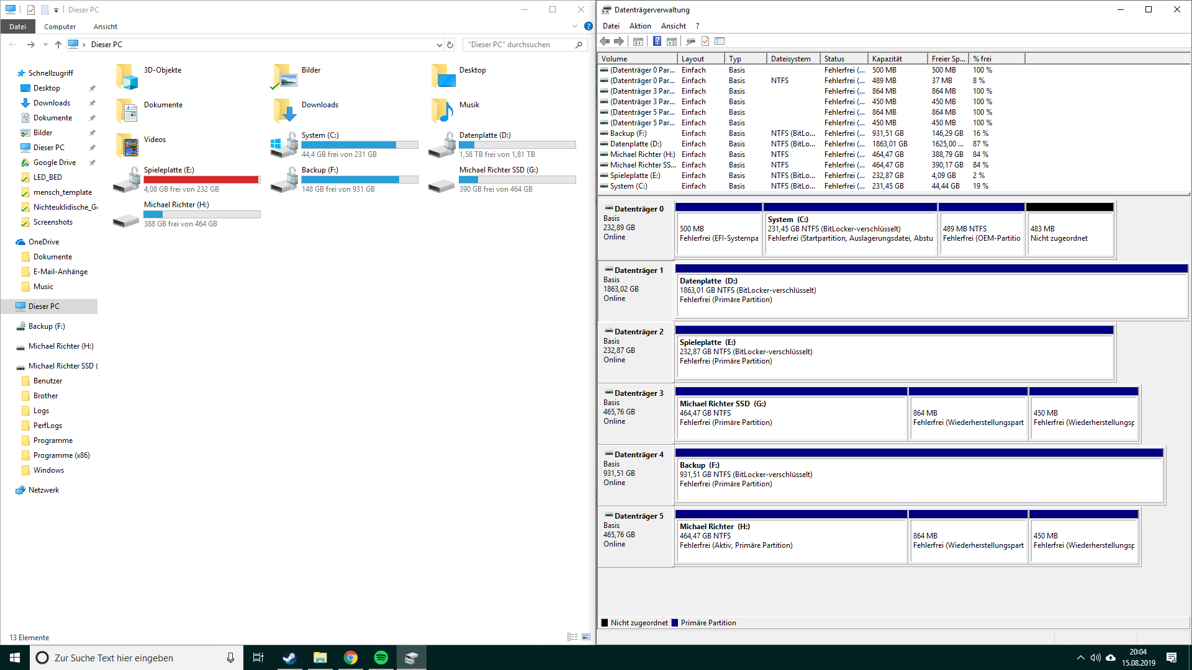Click the Rescan Disks toolbar icon
The image size is (1192, 670).
690,42
